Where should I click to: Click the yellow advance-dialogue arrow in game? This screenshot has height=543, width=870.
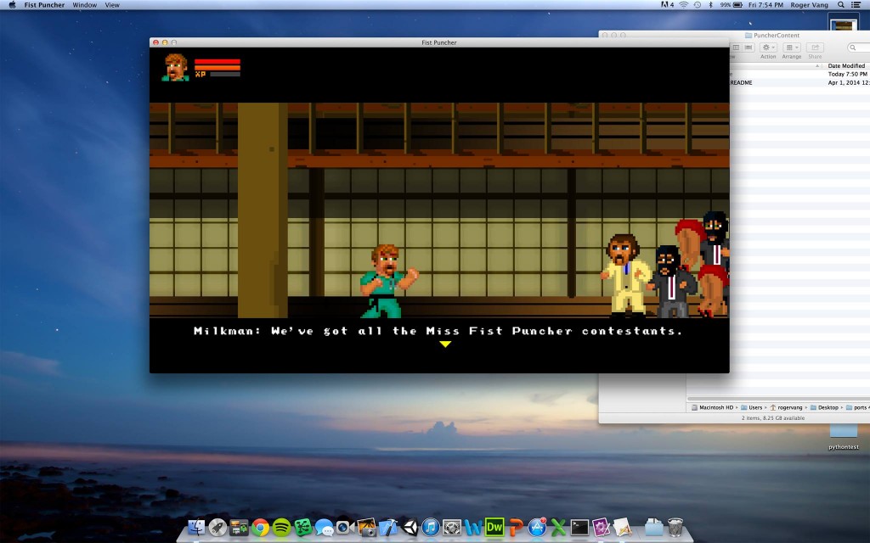pos(445,344)
